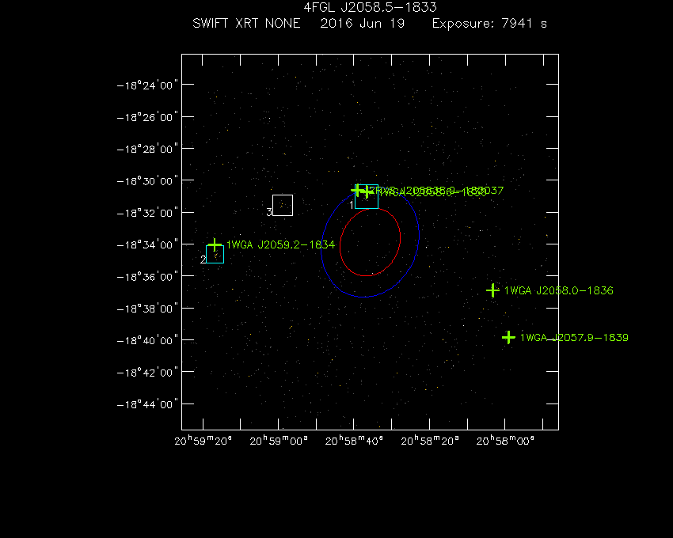
Task: Click the title text 4FGL J2058.5-1833
Action: pyautogui.click(x=370, y=7)
